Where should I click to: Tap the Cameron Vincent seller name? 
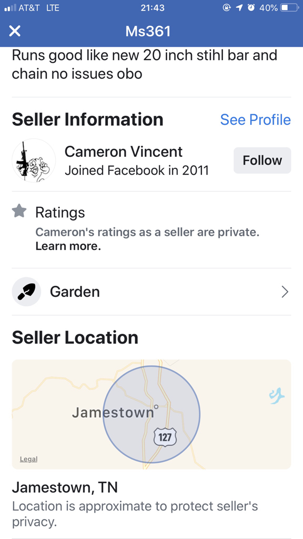tap(124, 152)
